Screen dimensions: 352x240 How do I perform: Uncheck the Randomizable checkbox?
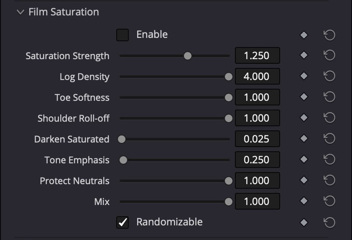click(122, 222)
